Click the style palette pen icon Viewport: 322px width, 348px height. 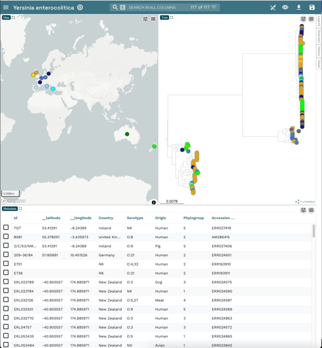click(273, 7)
